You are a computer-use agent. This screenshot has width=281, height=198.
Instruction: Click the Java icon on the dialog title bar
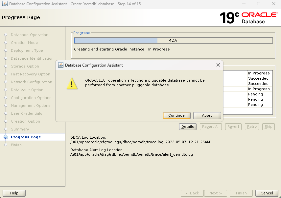pyautogui.click(x=61, y=65)
